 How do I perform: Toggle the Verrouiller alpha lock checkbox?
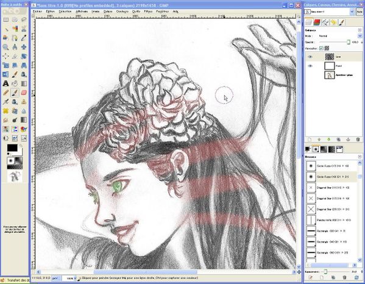pyautogui.click(x=321, y=48)
